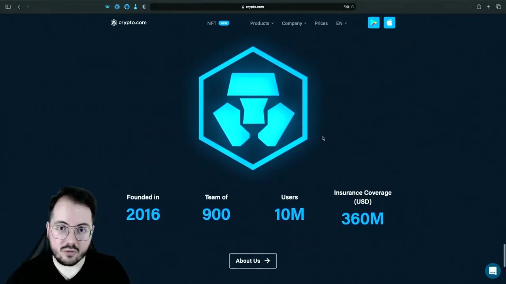This screenshot has width=506, height=284.
Task: Click the browser forward arrow
Action: 28,7
